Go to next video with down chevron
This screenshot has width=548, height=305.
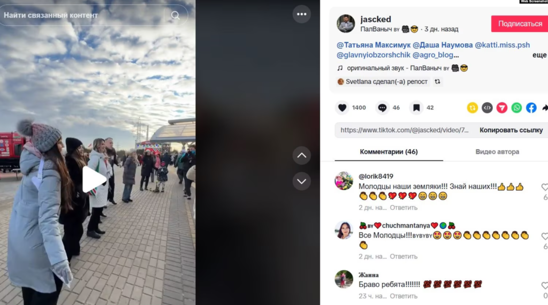[302, 181]
